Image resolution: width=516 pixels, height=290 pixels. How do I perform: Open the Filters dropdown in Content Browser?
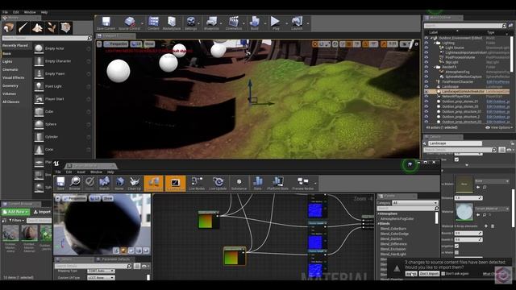pos(16,220)
